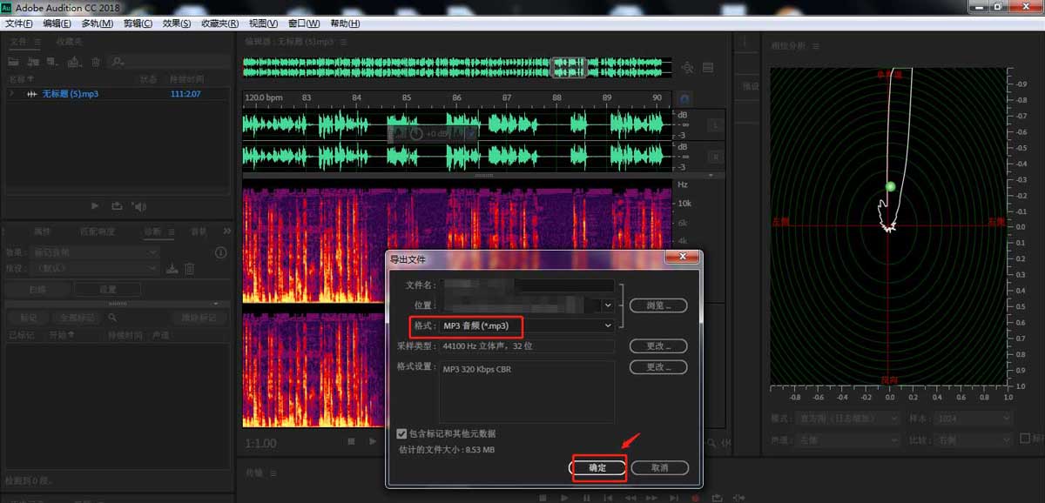This screenshot has height=503, width=1045.
Task: Click the record button in transport bar
Action: [694, 498]
